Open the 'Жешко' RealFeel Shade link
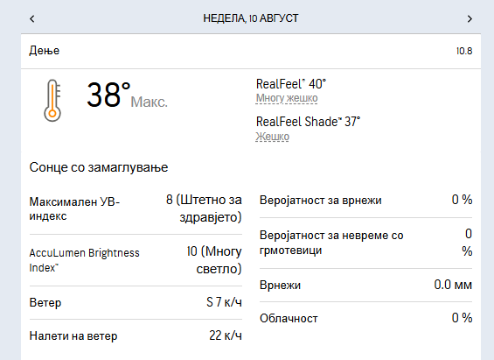 point(272,137)
